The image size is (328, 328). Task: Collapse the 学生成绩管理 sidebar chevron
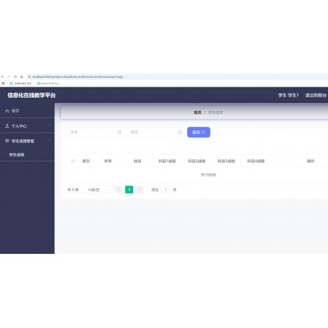pos(49,140)
